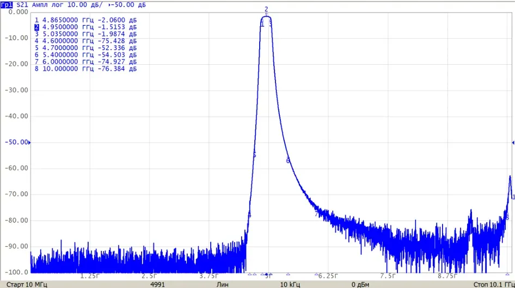Click the 6.25Г frequency axis label
Viewport: 515px width, 288px height.
[328, 276]
